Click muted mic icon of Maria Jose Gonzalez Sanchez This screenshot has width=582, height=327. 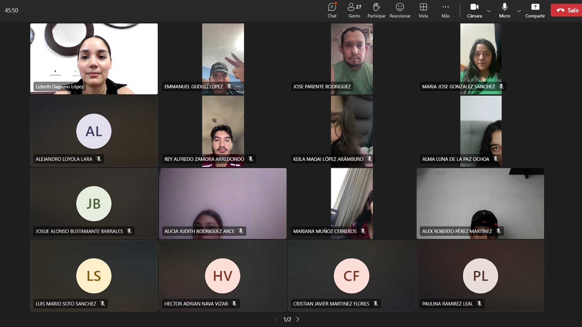[x=501, y=87]
